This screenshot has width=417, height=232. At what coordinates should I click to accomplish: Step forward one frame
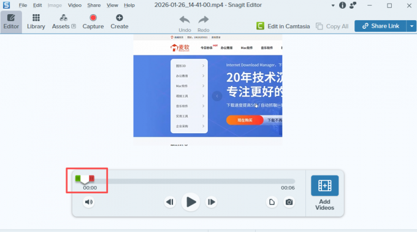[x=211, y=202]
